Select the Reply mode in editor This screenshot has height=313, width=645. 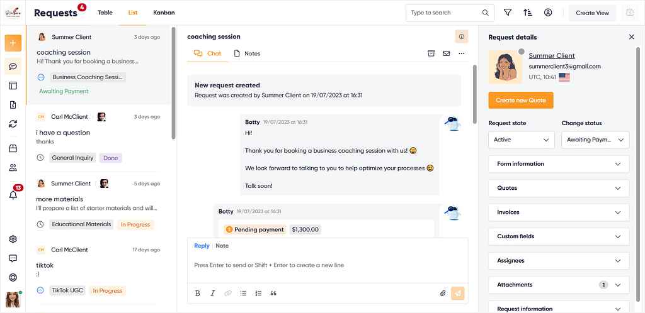point(202,246)
